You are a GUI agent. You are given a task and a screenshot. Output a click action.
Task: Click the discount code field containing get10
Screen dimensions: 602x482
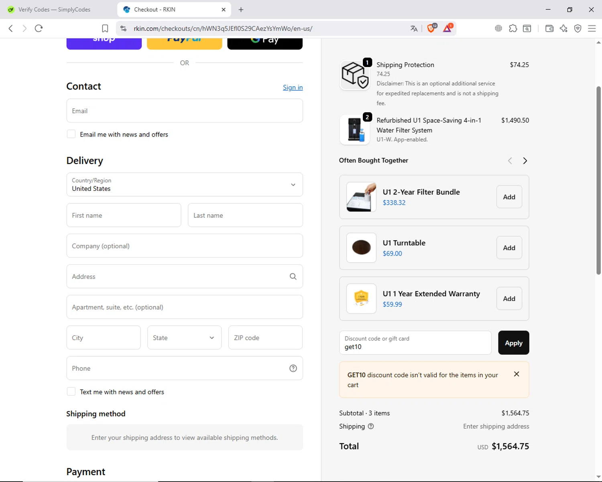[415, 343]
